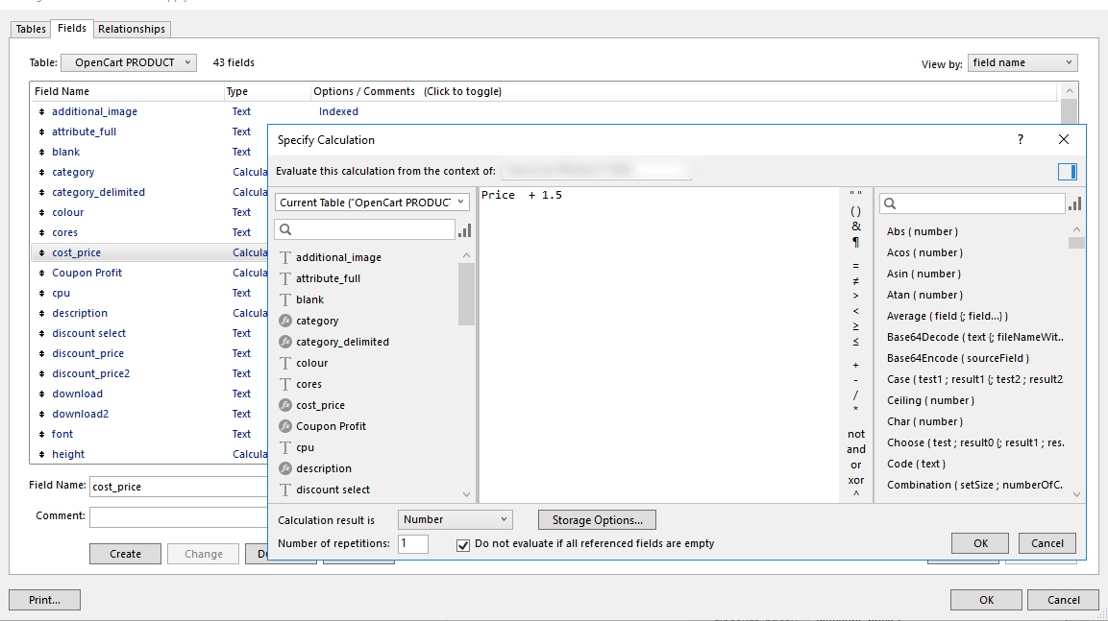Insert the division slash operator
The height and width of the screenshot is (621, 1108).
(855, 395)
